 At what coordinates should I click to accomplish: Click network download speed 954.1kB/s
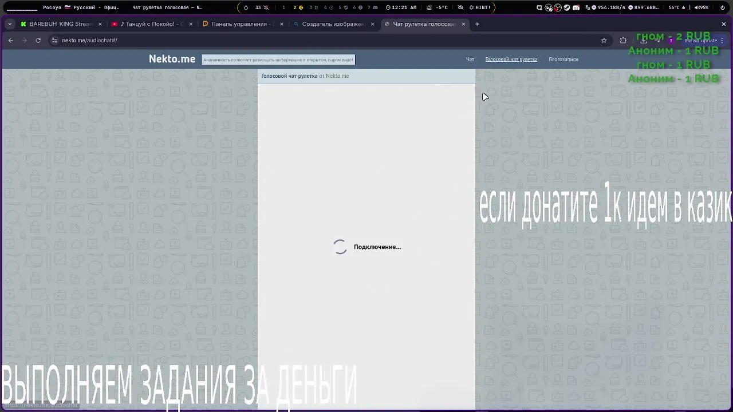608,7
